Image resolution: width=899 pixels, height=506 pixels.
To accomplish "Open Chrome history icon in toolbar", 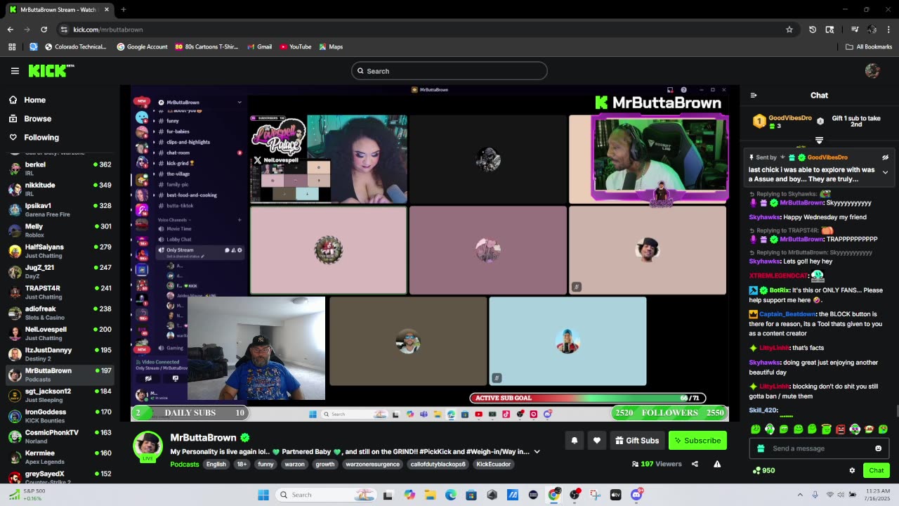I will (813, 30).
